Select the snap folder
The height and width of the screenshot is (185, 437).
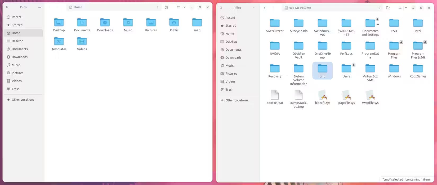197,25
